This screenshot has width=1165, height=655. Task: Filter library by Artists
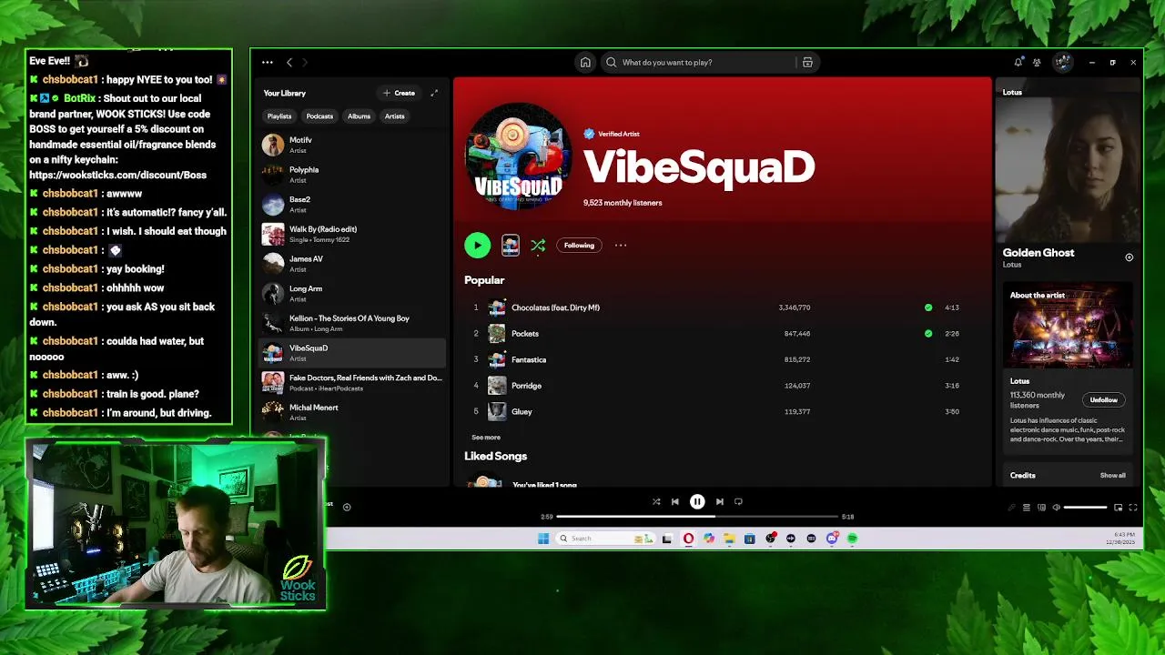(x=394, y=116)
